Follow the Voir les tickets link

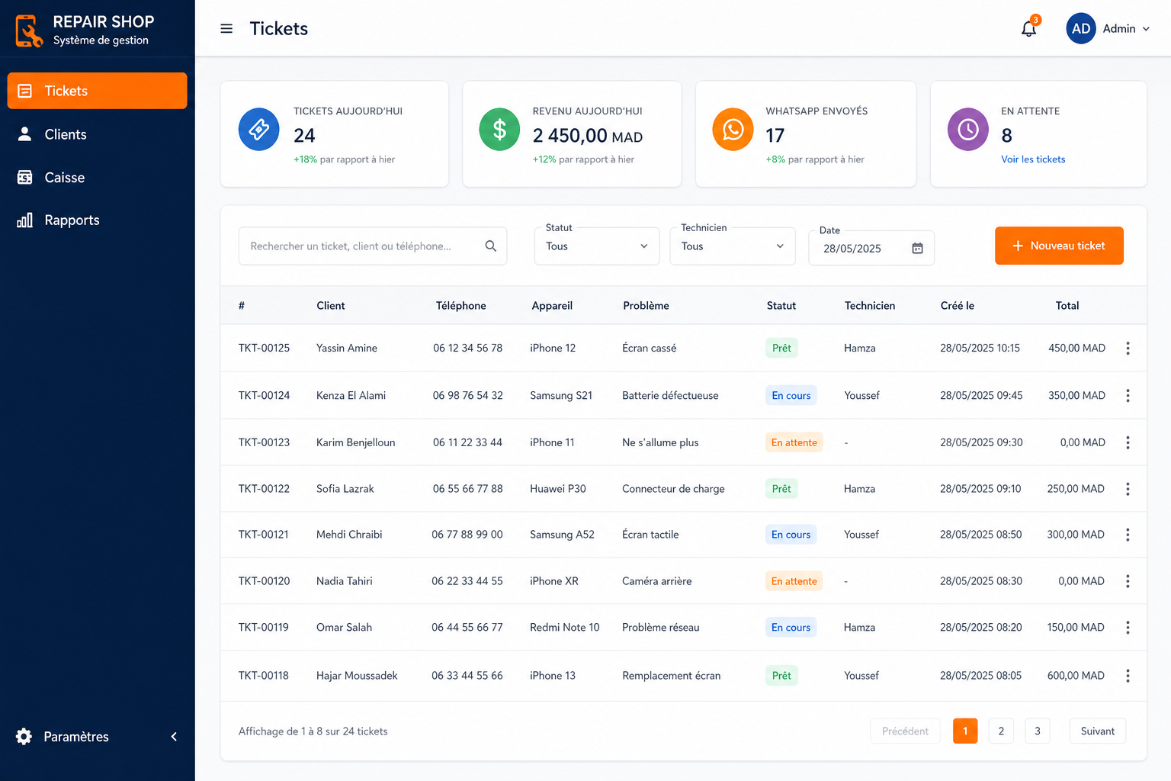tap(1033, 159)
